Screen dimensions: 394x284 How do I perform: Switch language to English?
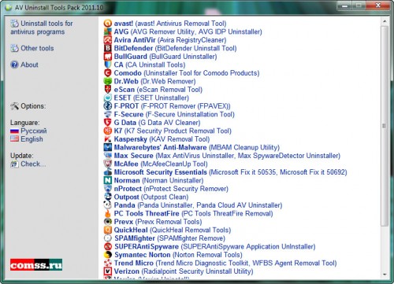(32, 139)
